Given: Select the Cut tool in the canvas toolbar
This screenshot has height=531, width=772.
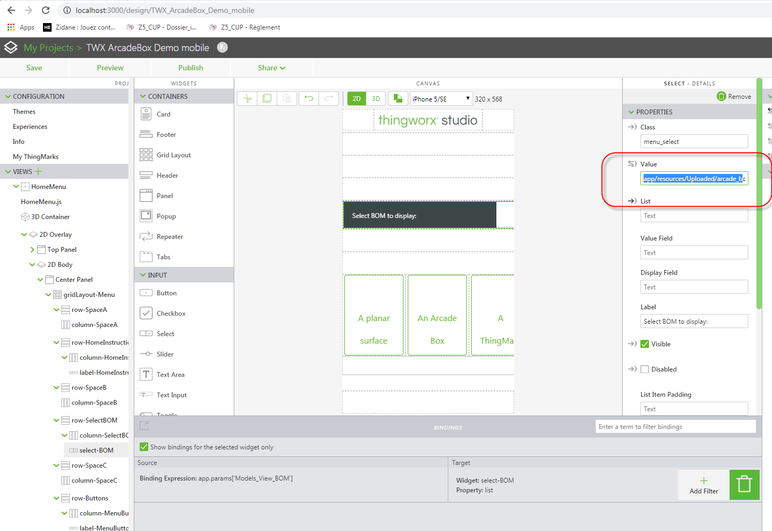Looking at the screenshot, I should pyautogui.click(x=247, y=98).
